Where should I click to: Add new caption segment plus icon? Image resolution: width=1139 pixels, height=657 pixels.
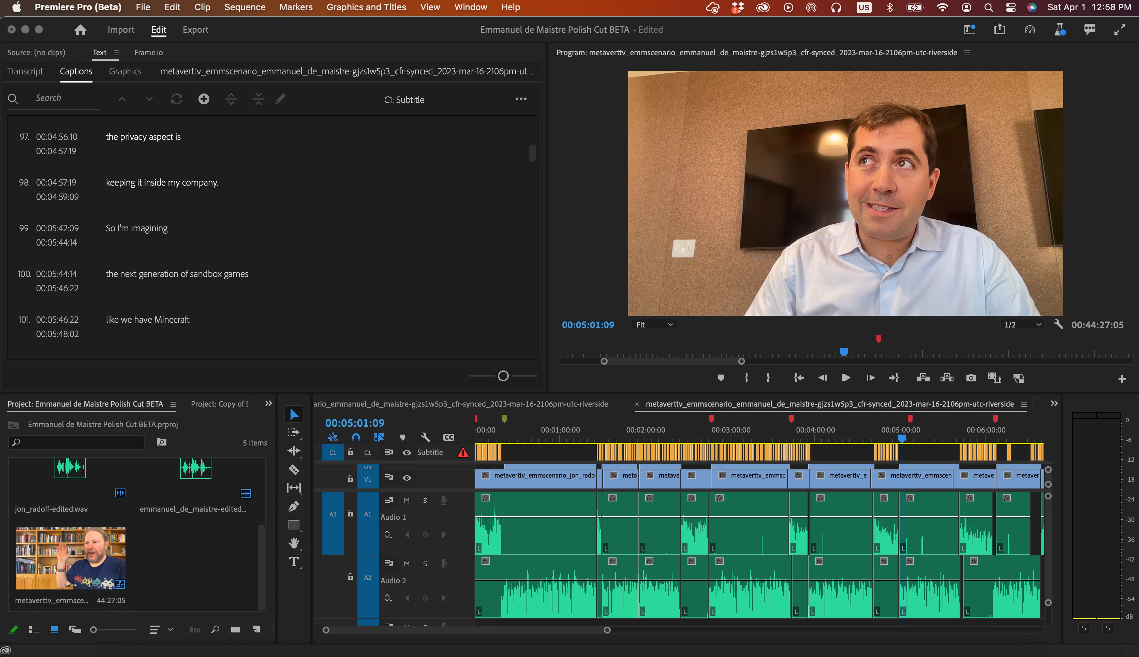204,99
